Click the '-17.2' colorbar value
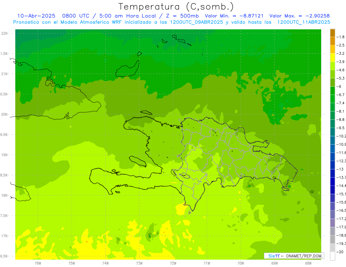 click(341, 219)
